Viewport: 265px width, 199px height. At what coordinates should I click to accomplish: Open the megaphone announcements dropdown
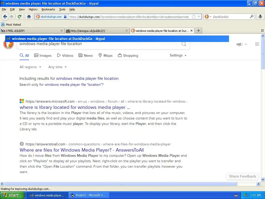pyautogui.click(x=242, y=44)
